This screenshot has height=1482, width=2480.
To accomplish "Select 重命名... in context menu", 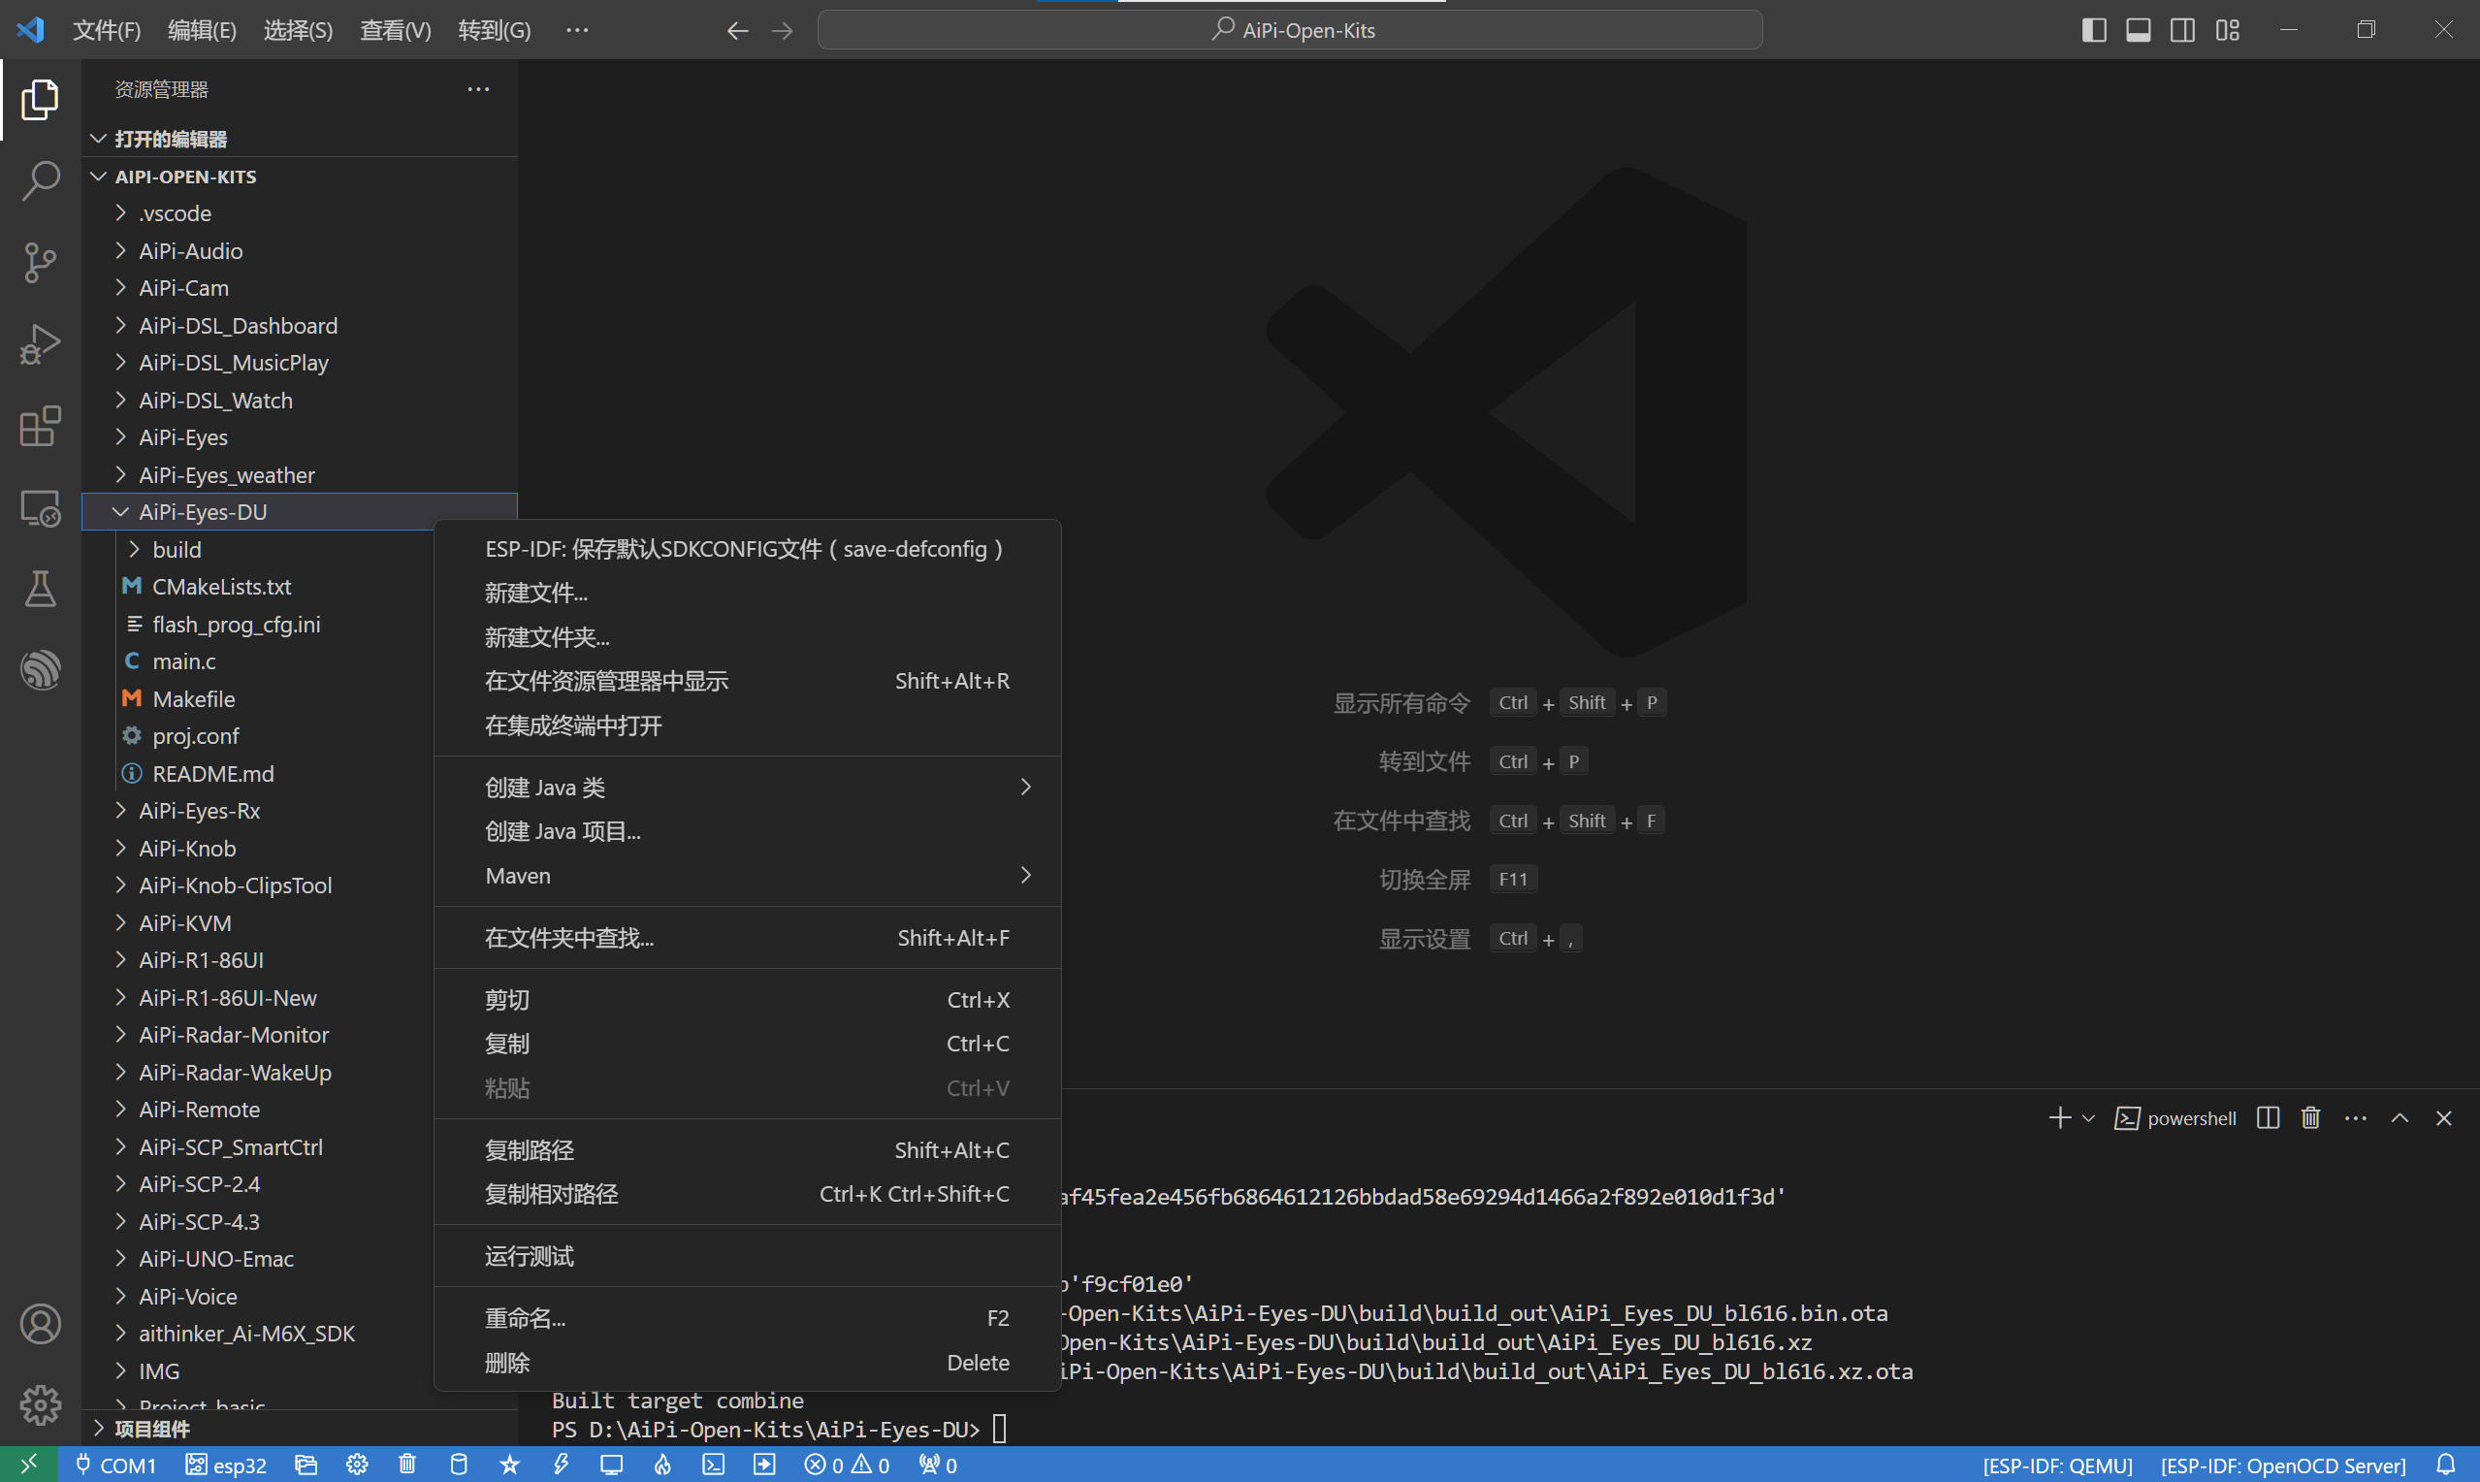I will (747, 1317).
